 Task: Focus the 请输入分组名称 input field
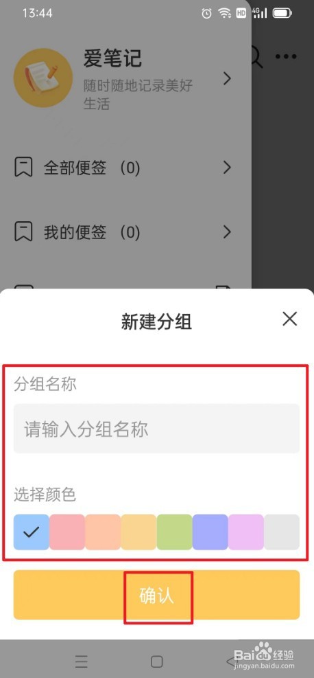(x=156, y=429)
